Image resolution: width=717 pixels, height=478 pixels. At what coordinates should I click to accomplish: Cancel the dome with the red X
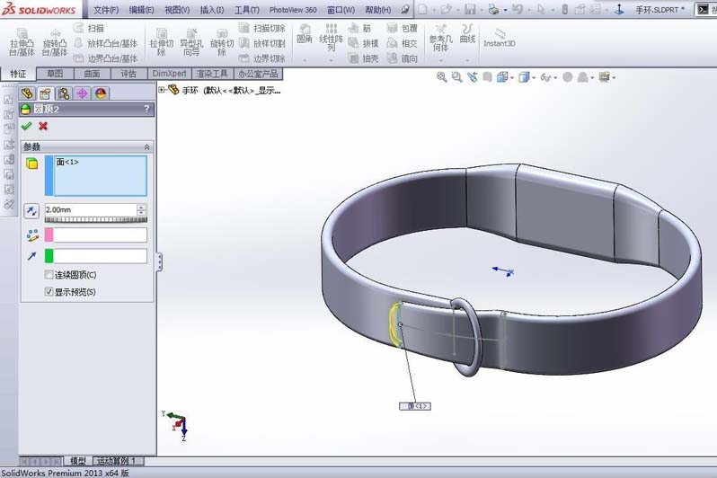(42, 126)
